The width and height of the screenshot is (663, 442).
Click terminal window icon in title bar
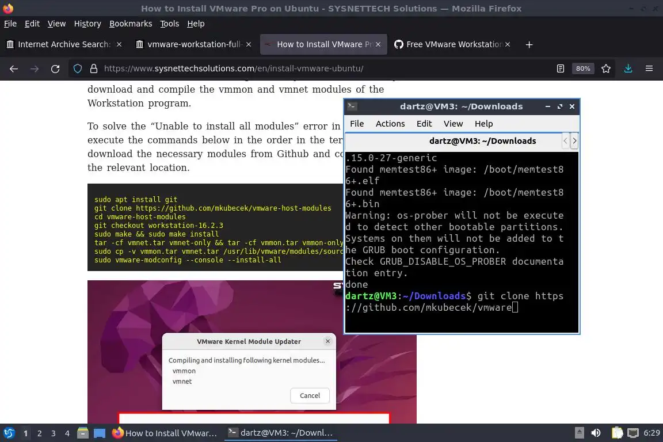[352, 106]
